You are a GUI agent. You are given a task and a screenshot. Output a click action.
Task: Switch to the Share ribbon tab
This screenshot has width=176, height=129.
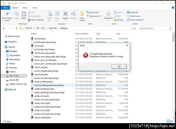(25, 8)
